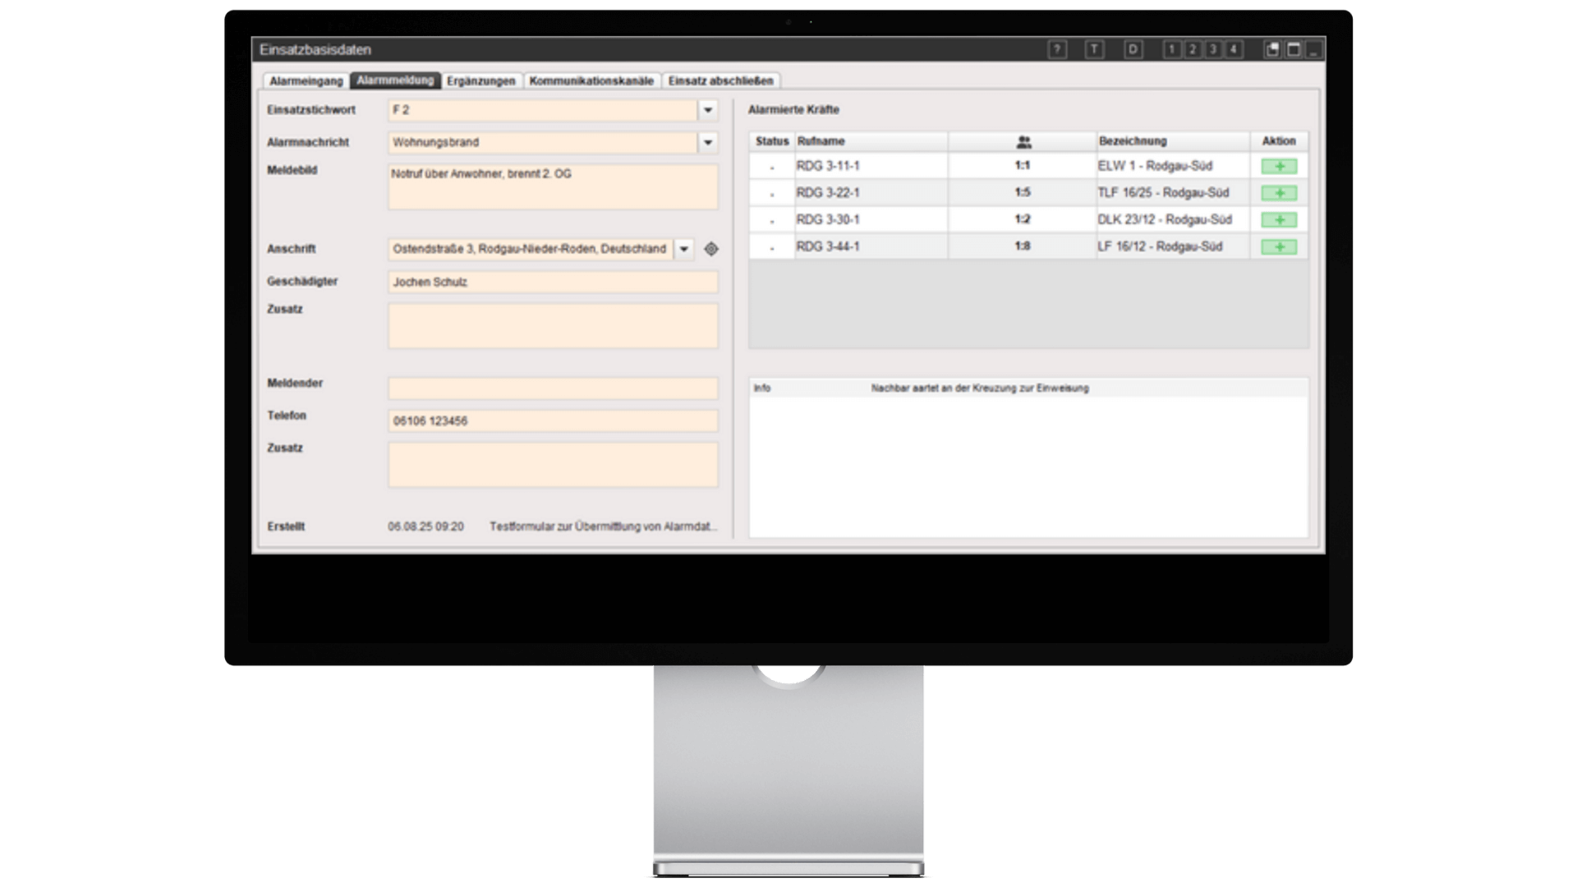Locate address using the crosshair target icon
This screenshot has width=1577, height=887.
711,249
